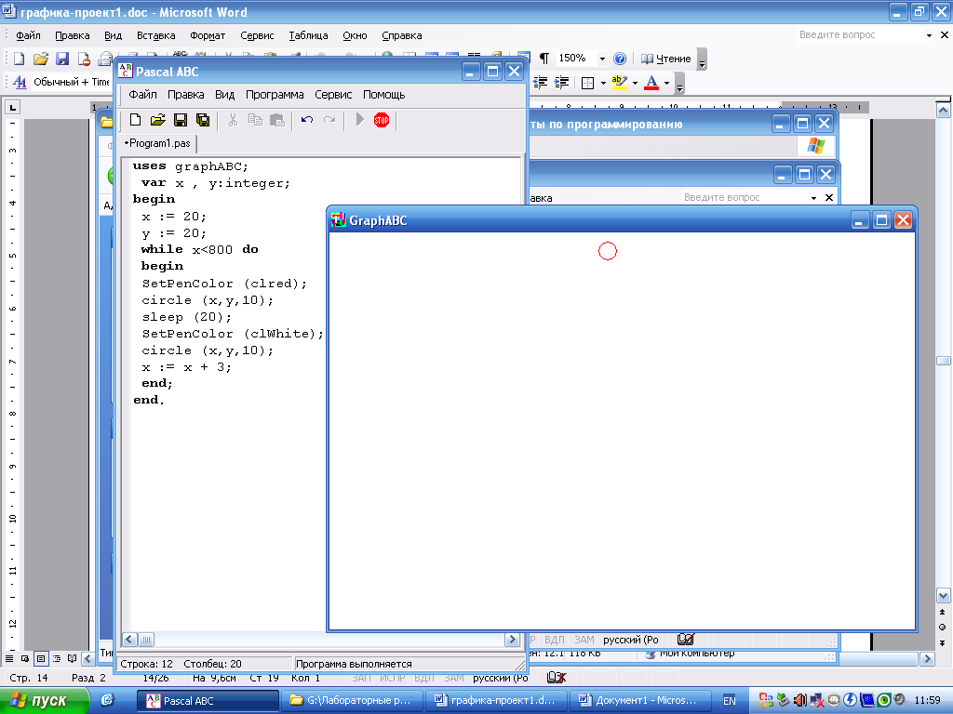Open Файл menu in Pascal ABC
953x714 pixels.
tap(142, 95)
